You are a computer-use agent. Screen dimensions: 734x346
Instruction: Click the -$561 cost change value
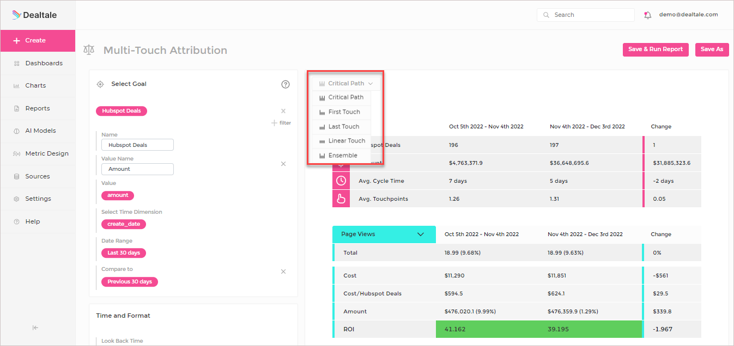point(660,276)
